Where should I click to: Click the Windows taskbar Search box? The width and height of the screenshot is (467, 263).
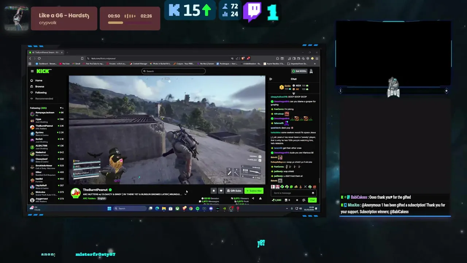130,209
